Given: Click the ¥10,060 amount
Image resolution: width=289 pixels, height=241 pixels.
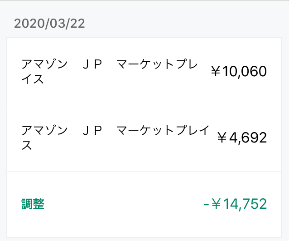Looking at the screenshot, I should tap(239, 71).
